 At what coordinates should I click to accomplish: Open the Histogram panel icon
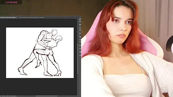point(80,25)
